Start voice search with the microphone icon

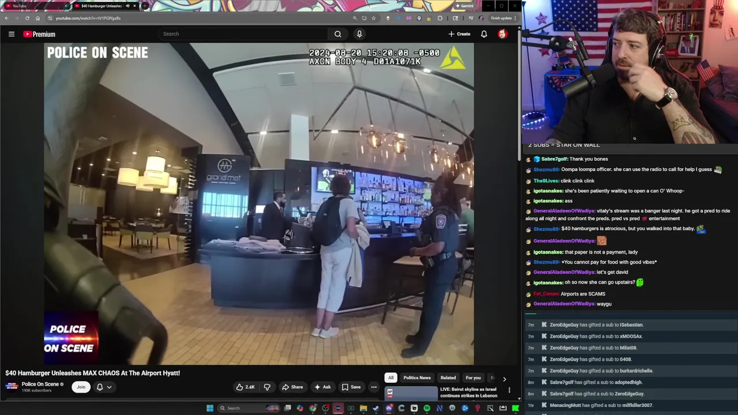click(x=359, y=34)
